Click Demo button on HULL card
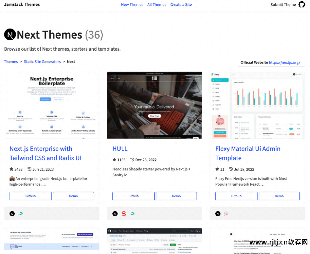 click(x=176, y=196)
